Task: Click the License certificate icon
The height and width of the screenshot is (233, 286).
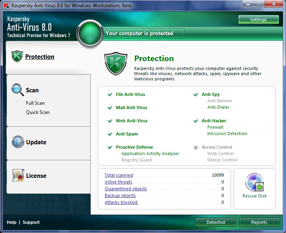Action: click(18, 175)
